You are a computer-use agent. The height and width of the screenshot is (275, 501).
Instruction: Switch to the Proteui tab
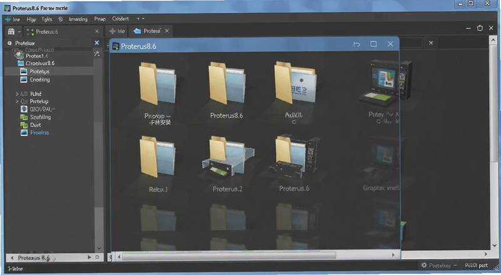[x=152, y=31]
